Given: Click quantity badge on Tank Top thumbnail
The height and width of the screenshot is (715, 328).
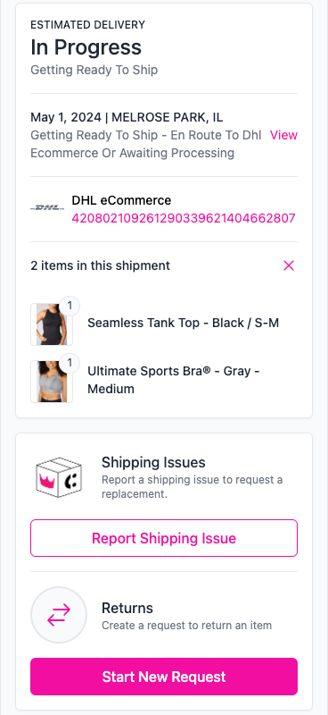Looking at the screenshot, I should (70, 306).
